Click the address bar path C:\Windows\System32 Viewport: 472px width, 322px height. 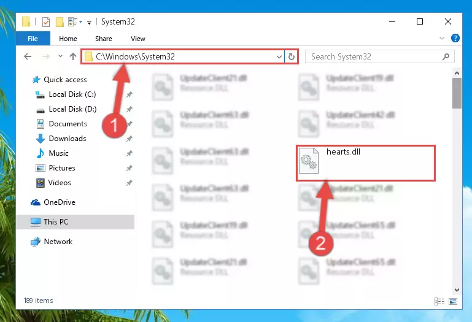point(136,56)
